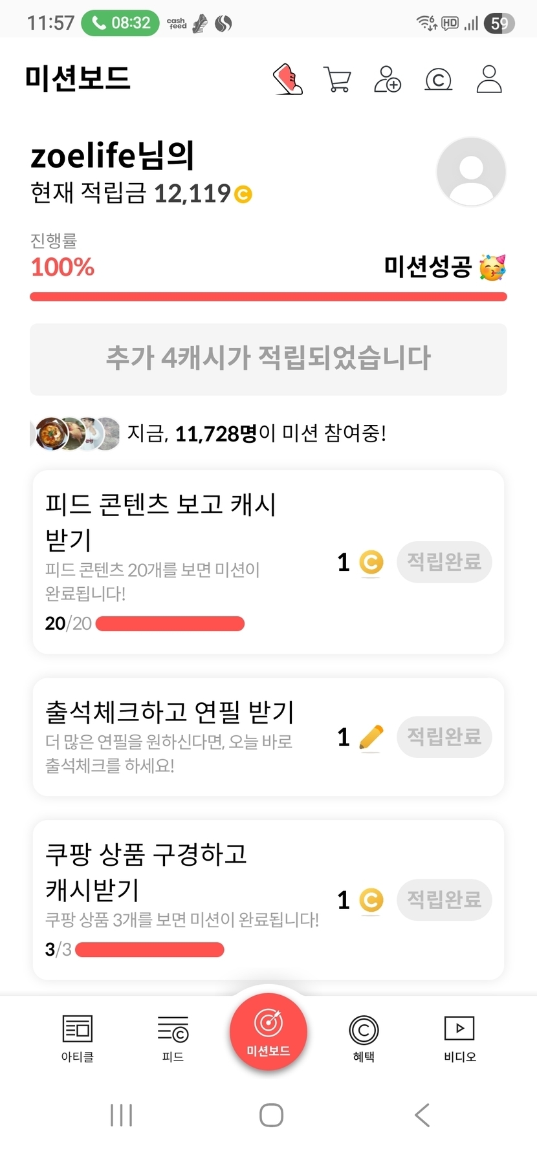Image resolution: width=537 pixels, height=1151 pixels.
Task: Open the my profile icon
Action: point(488,80)
